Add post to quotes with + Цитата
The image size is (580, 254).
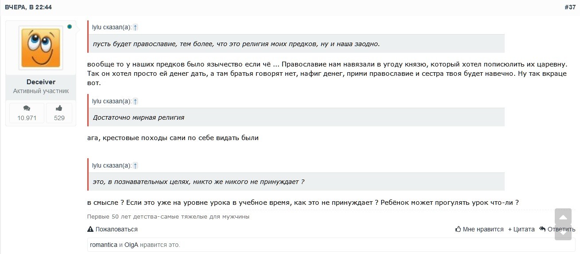(521, 229)
